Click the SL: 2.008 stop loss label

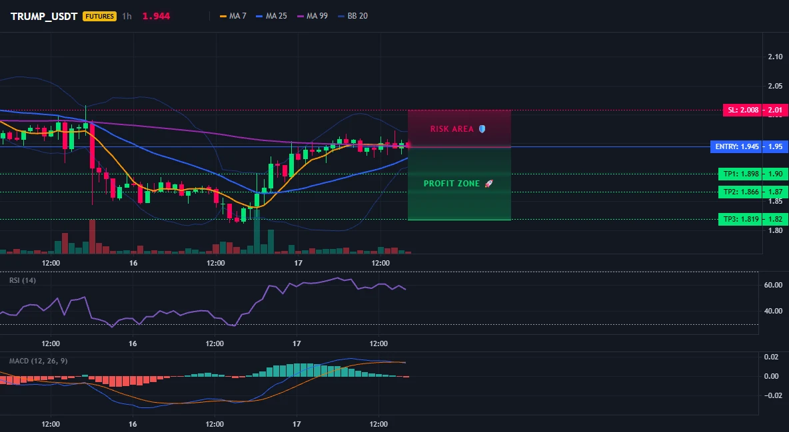tap(743, 110)
